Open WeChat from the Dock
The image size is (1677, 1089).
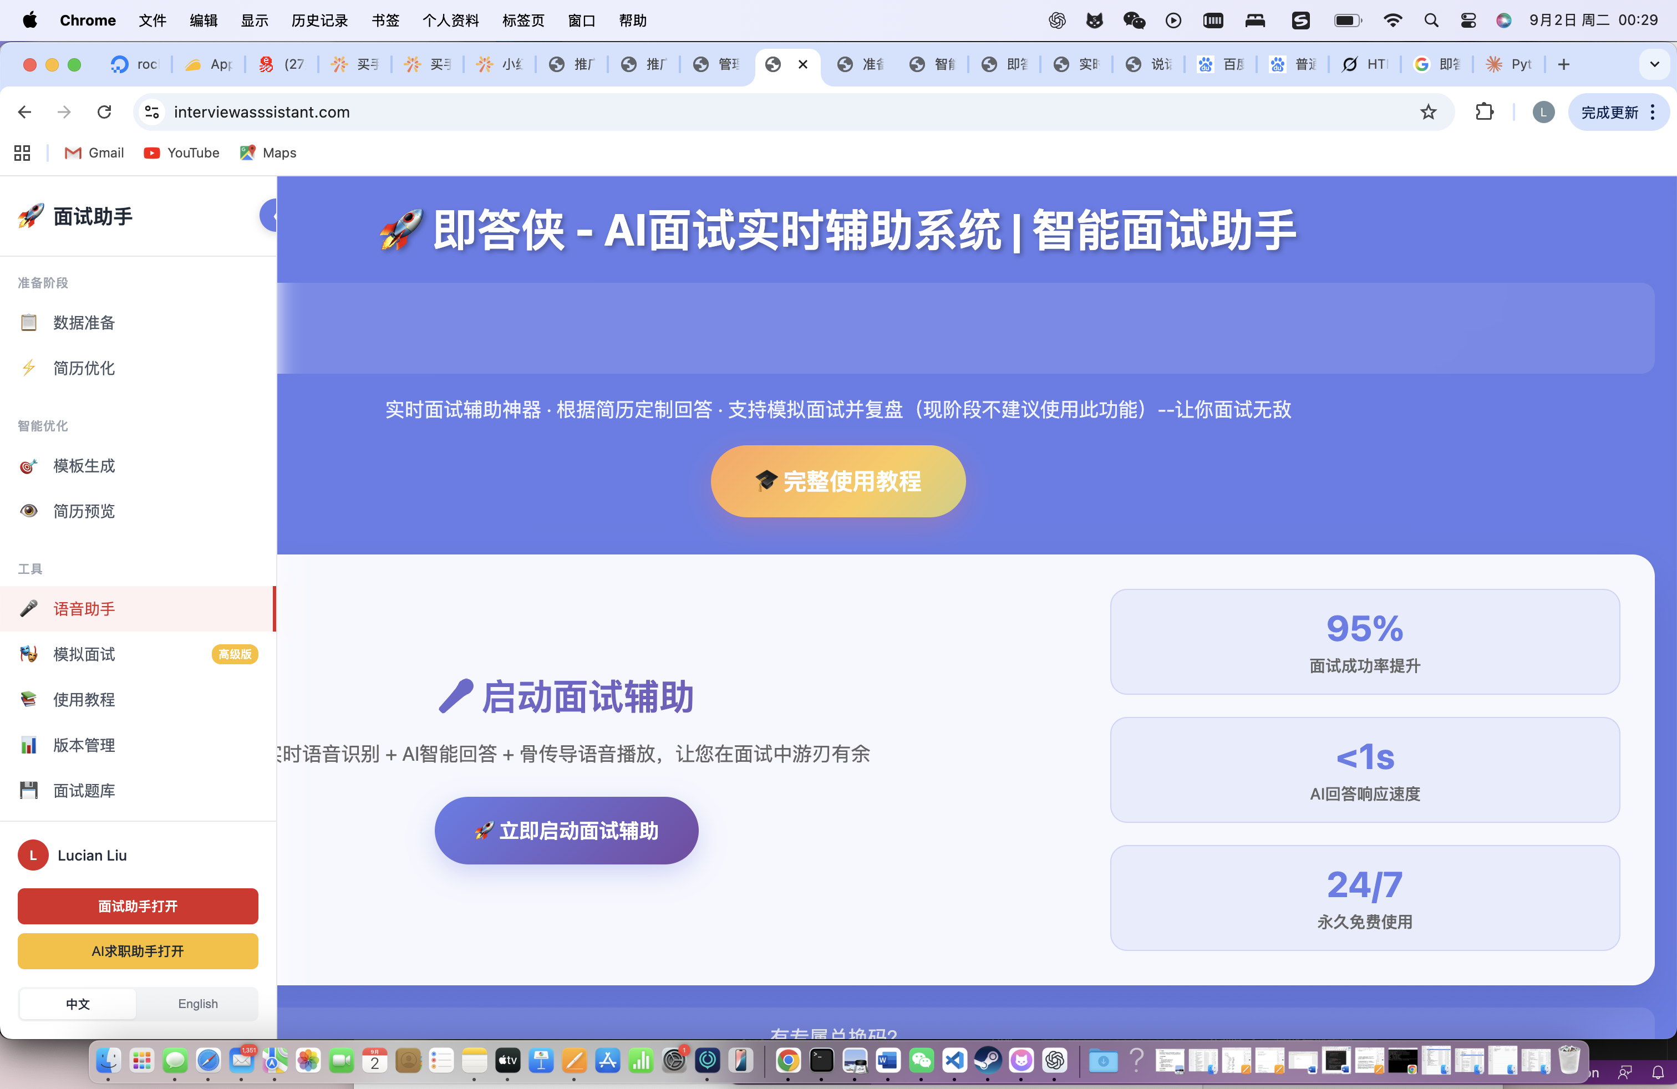point(921,1060)
